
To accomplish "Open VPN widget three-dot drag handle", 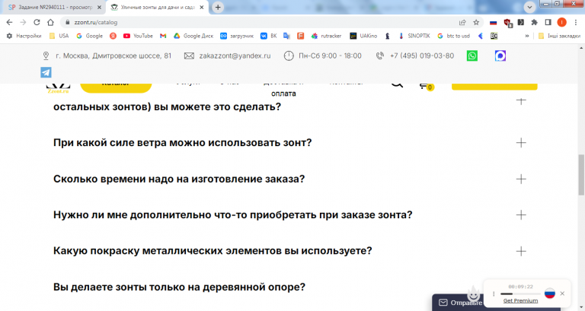I will tap(494, 294).
